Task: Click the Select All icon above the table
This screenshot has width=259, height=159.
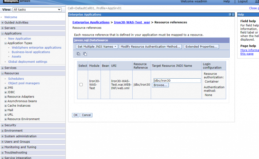Action: coord(78,54)
